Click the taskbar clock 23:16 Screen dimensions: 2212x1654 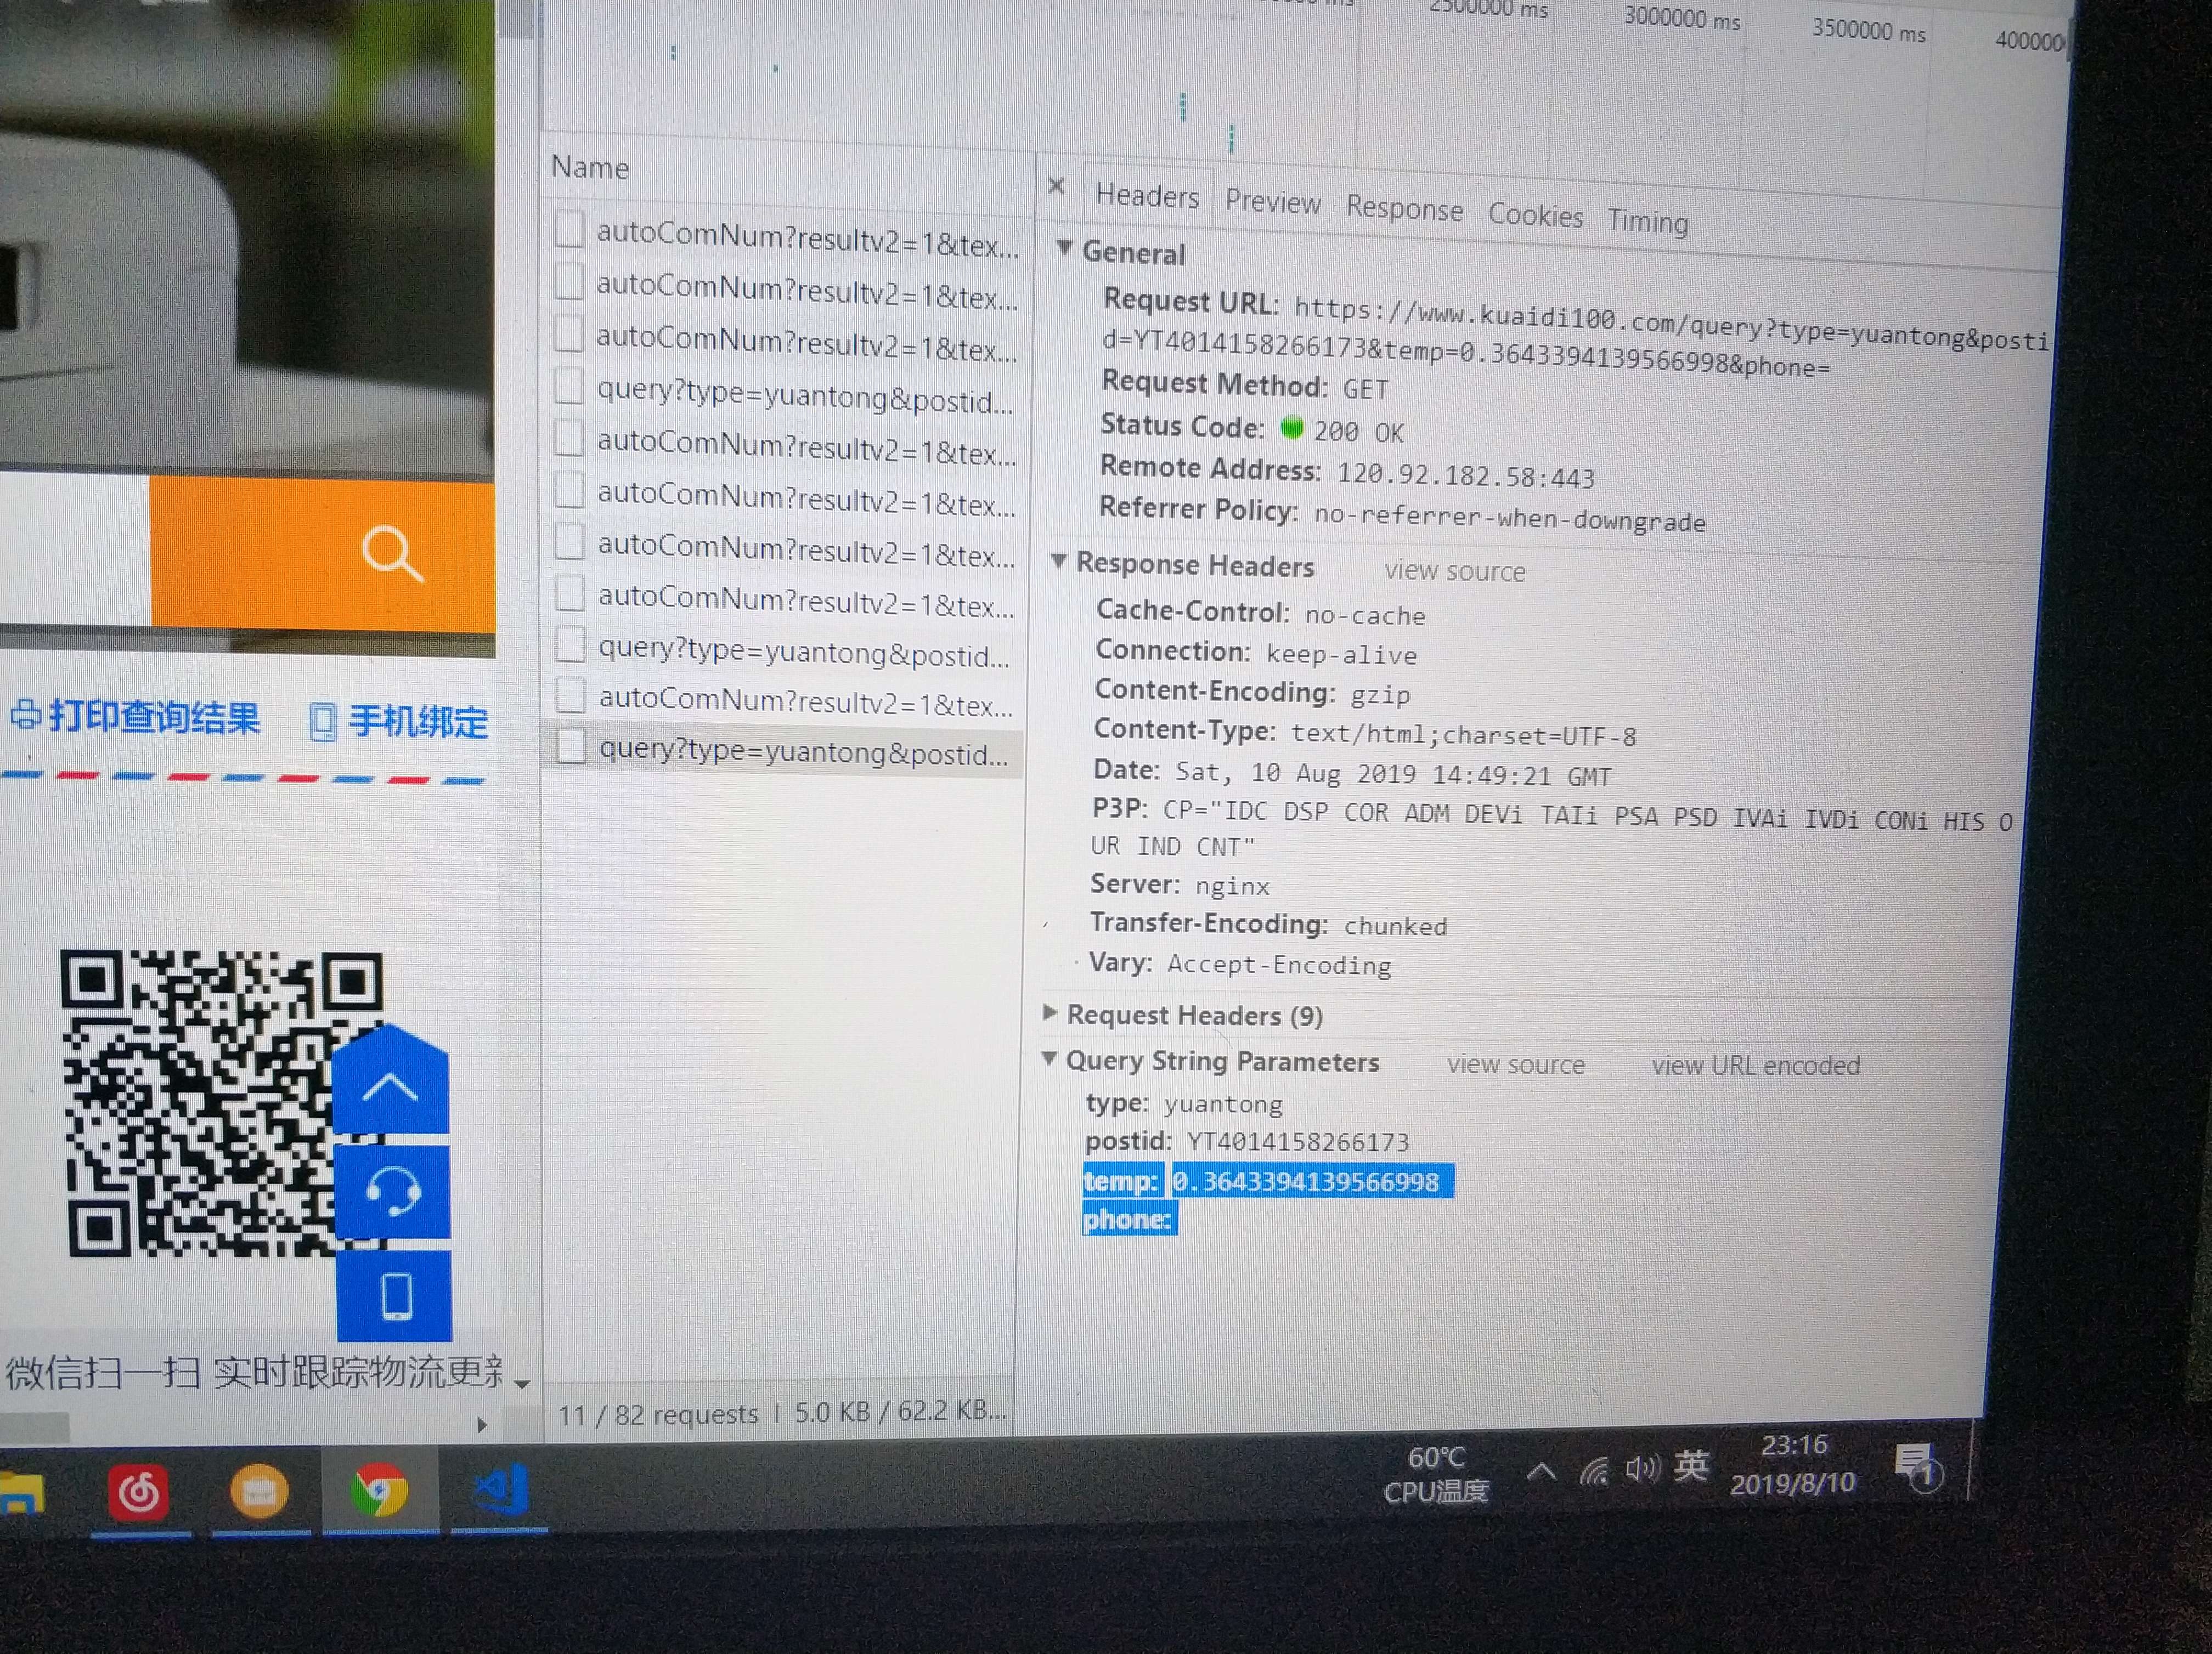[x=1794, y=1445]
